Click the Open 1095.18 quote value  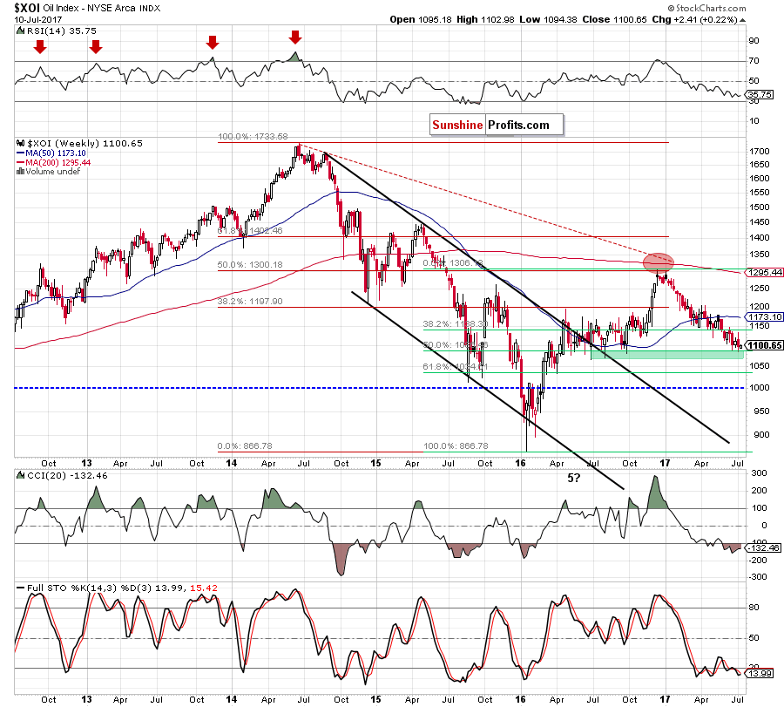pyautogui.click(x=421, y=19)
